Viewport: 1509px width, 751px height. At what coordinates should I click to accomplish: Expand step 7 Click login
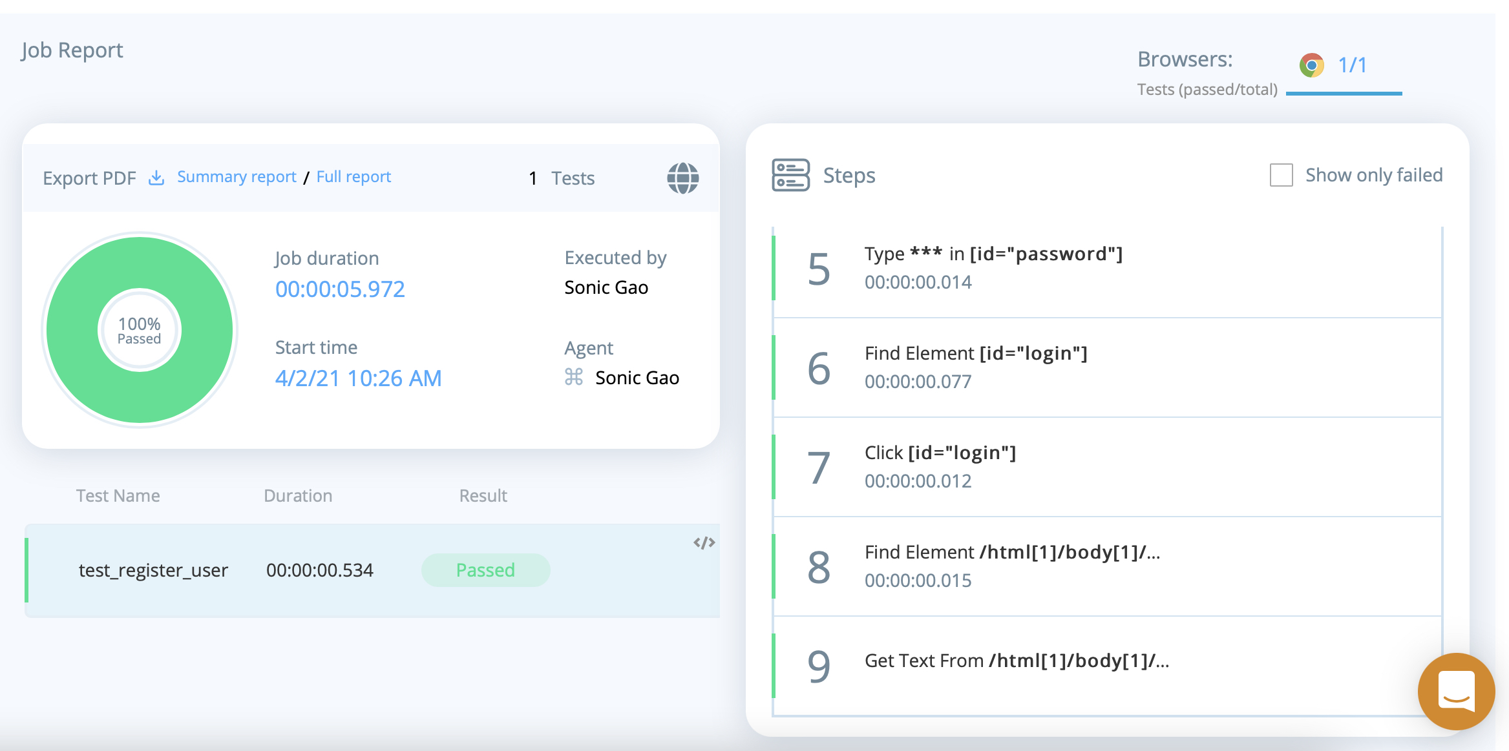(940, 466)
